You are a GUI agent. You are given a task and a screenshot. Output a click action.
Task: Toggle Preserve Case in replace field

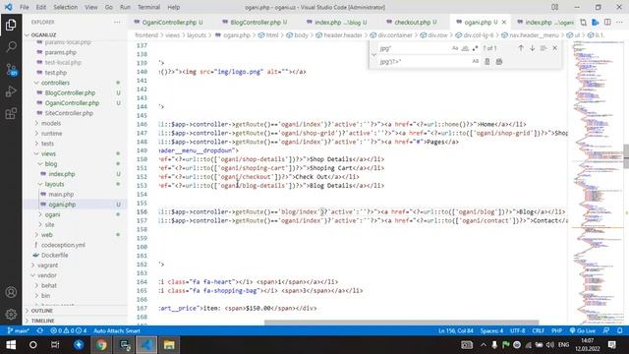point(475,61)
